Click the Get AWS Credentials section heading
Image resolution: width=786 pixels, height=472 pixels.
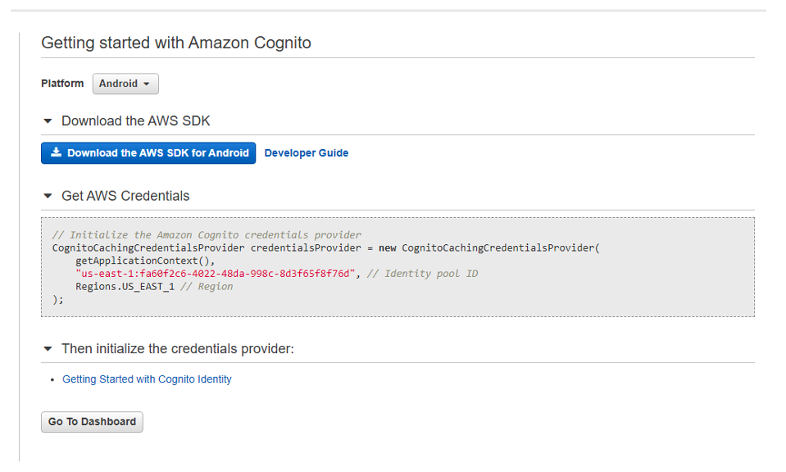point(125,197)
